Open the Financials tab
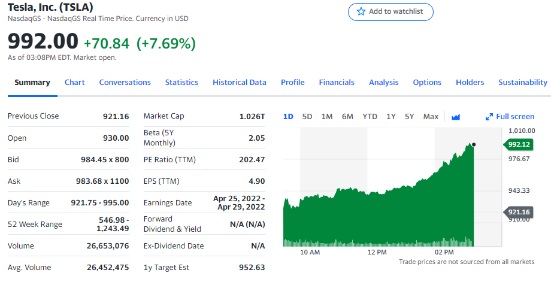This screenshot has width=551, height=288. click(337, 82)
